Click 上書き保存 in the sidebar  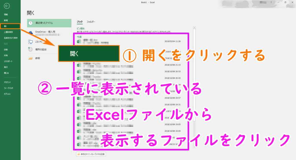point(8,32)
